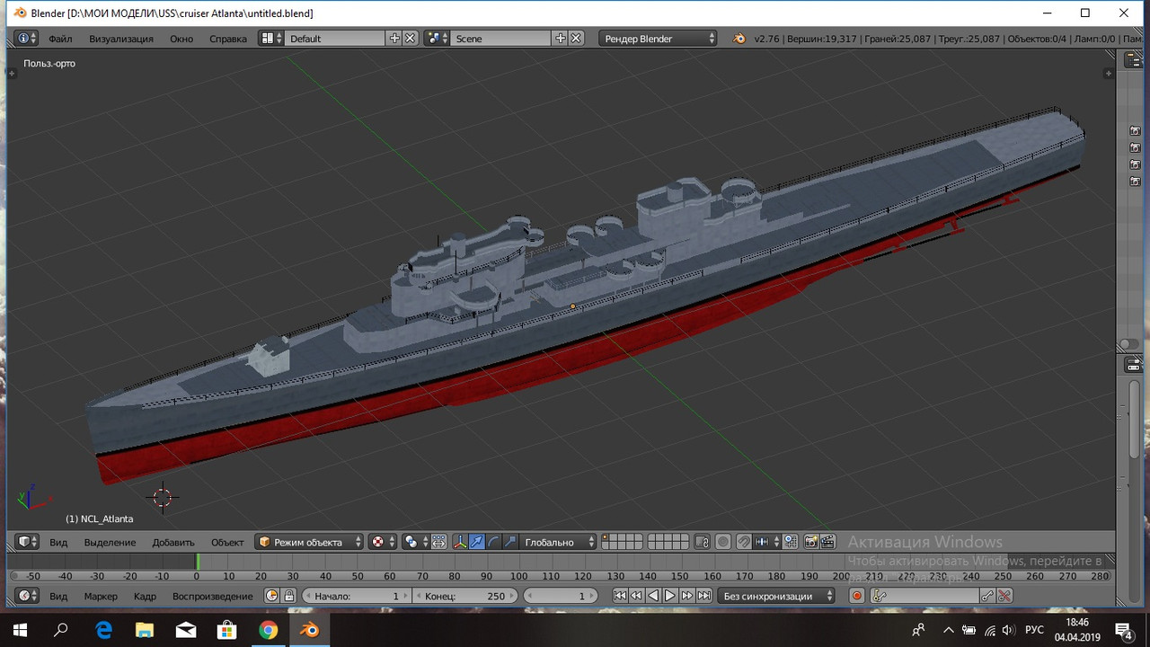Play animation in reverse

[x=653, y=596]
